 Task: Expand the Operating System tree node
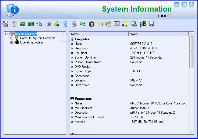pos(12,42)
